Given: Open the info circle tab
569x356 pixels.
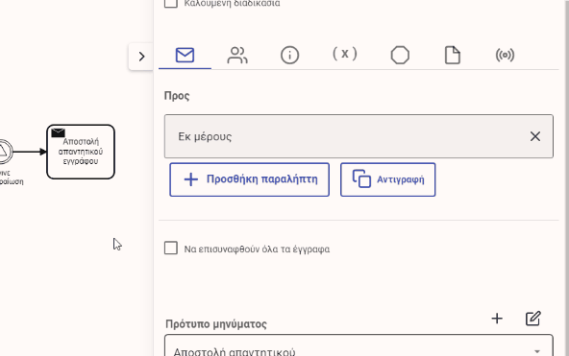Looking at the screenshot, I should click(x=289, y=55).
